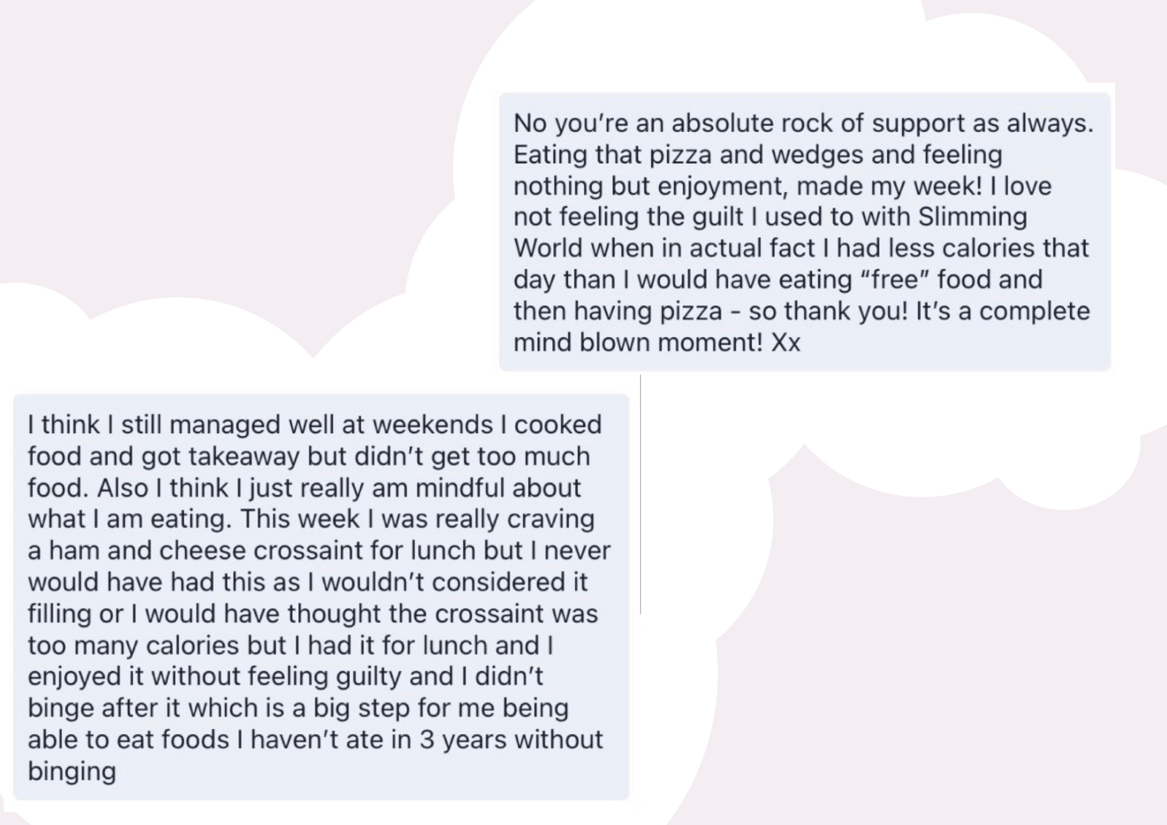Click "mind blown moment!" text
The width and height of the screenshot is (1167, 825).
[x=638, y=343]
